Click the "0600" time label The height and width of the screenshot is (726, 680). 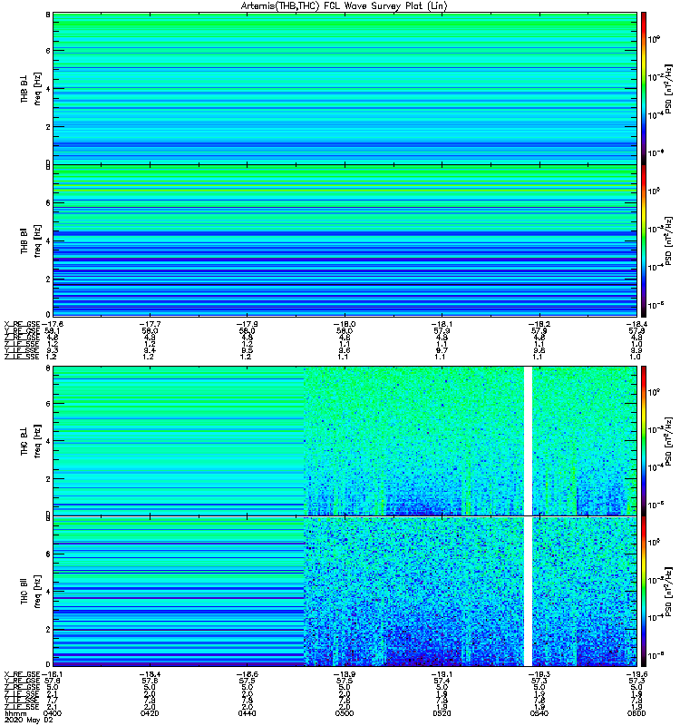tap(636, 713)
